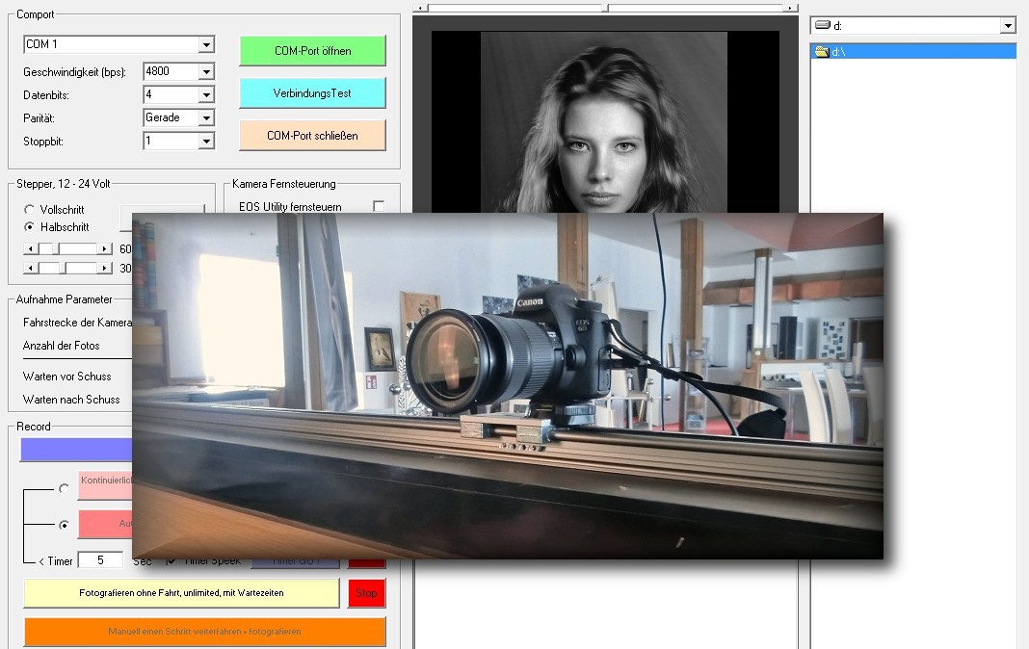This screenshot has width=1029, height=649.
Task: Select the Halbschritt stepper mode
Action: click(30, 227)
